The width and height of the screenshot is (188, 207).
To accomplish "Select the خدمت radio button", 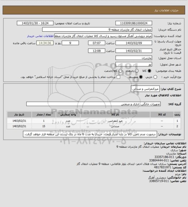I will [x=137, y=71].
